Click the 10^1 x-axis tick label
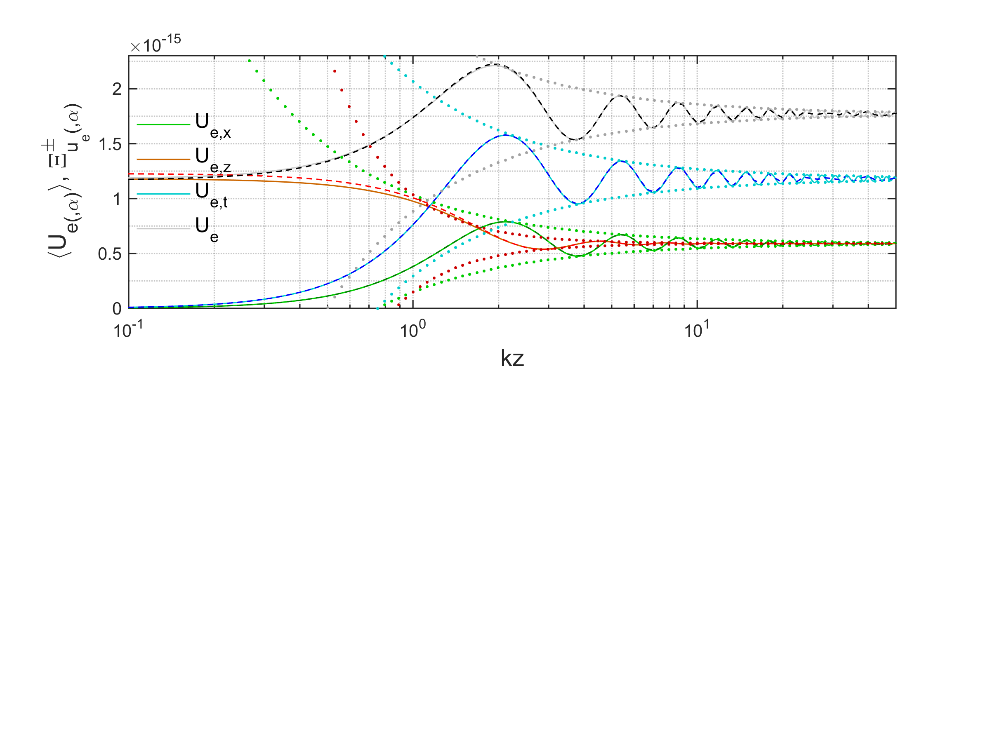The width and height of the screenshot is (990, 742). coord(696,330)
